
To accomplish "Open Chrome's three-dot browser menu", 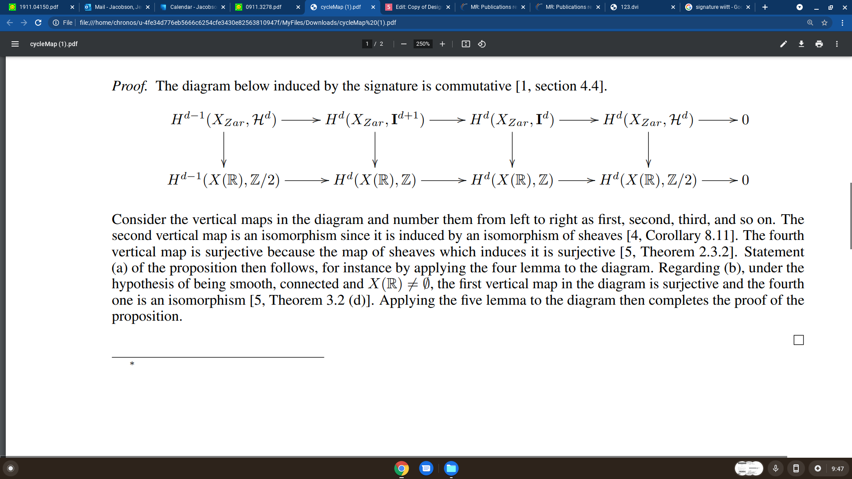I will pyautogui.click(x=842, y=23).
